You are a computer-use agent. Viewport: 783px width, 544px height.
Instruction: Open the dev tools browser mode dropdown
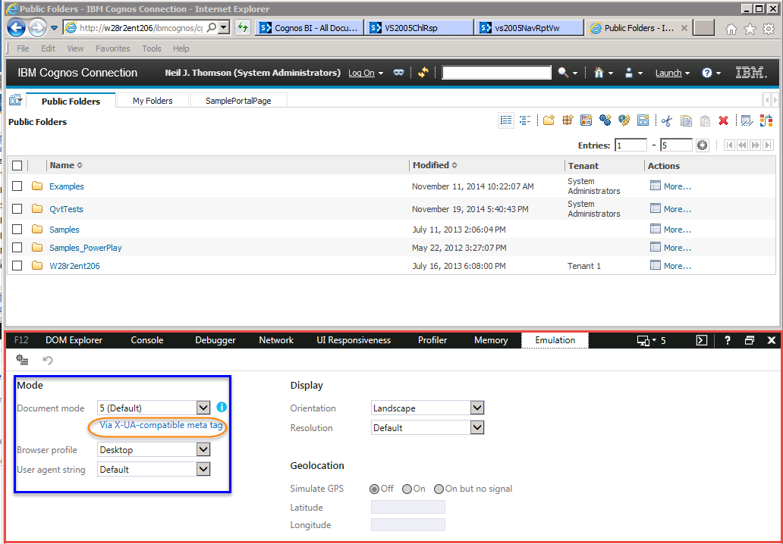point(651,340)
